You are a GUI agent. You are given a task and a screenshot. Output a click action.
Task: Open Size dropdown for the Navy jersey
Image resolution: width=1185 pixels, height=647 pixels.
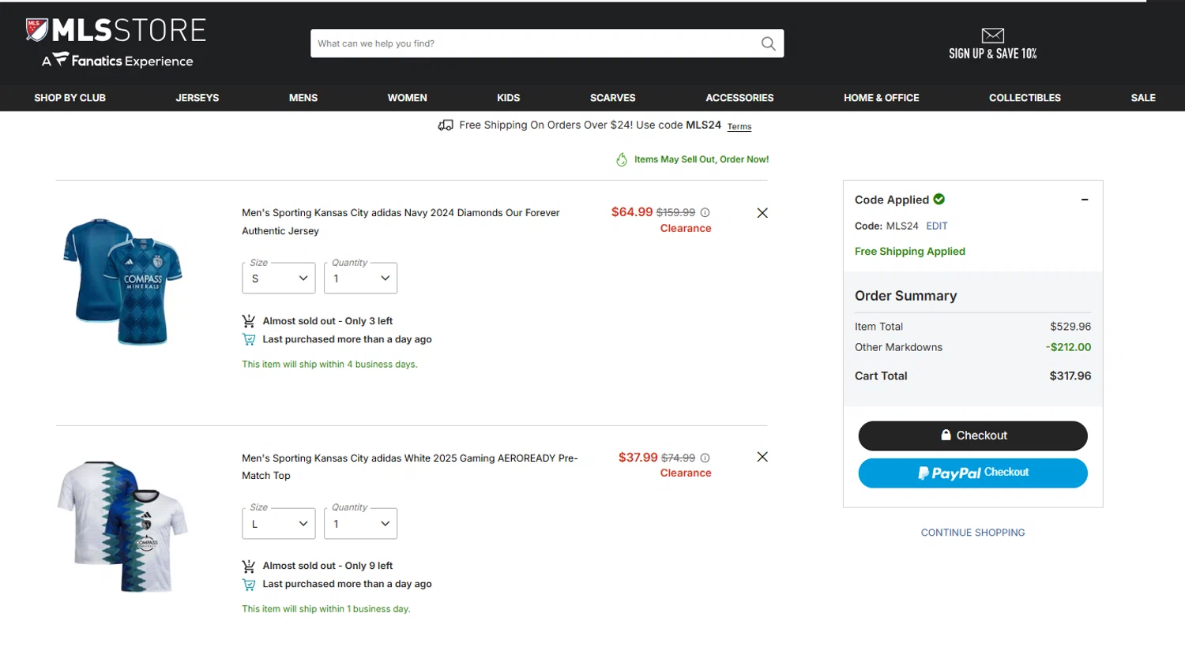(279, 279)
